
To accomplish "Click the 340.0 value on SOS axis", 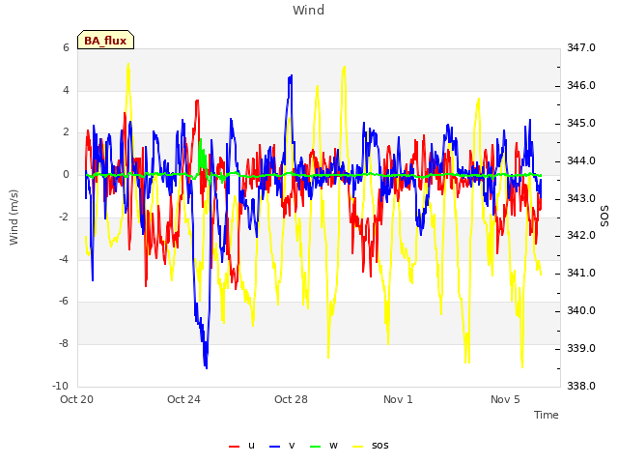I will tap(581, 311).
